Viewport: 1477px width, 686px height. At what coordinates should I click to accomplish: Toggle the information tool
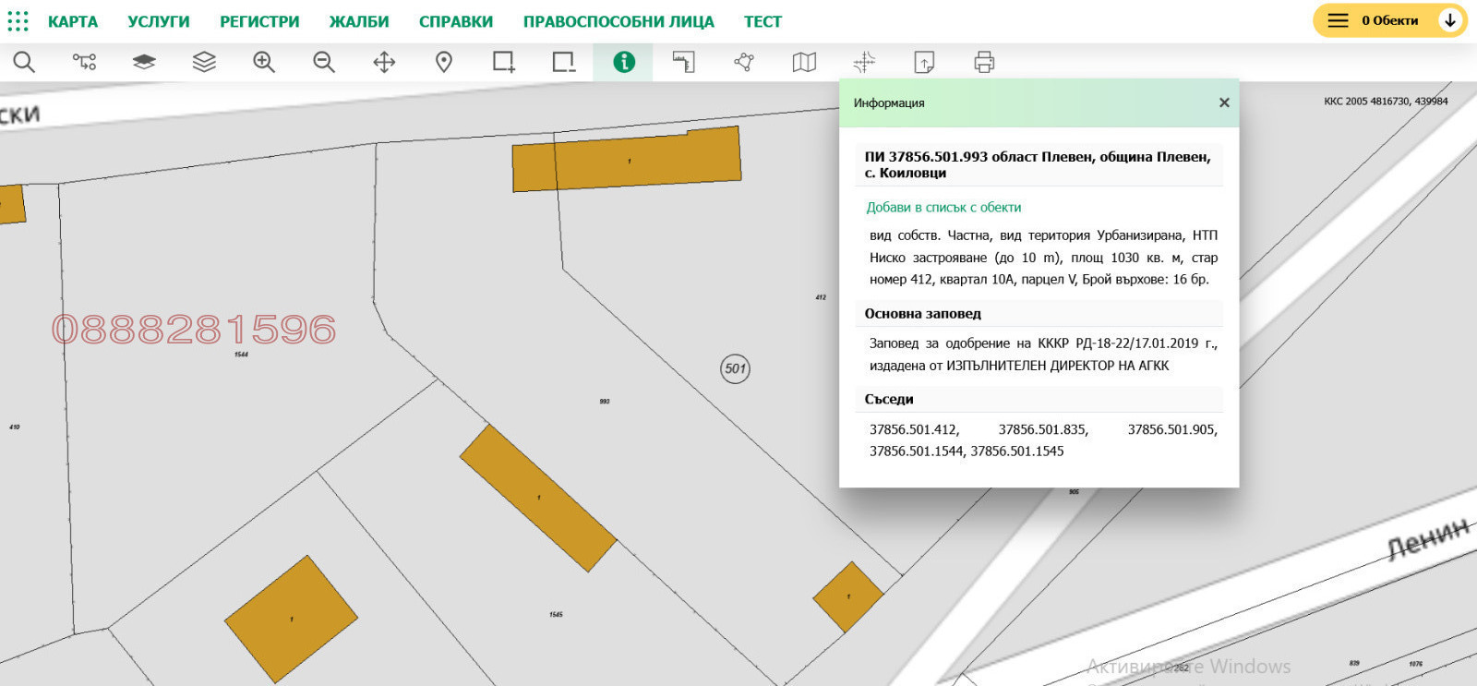624,62
